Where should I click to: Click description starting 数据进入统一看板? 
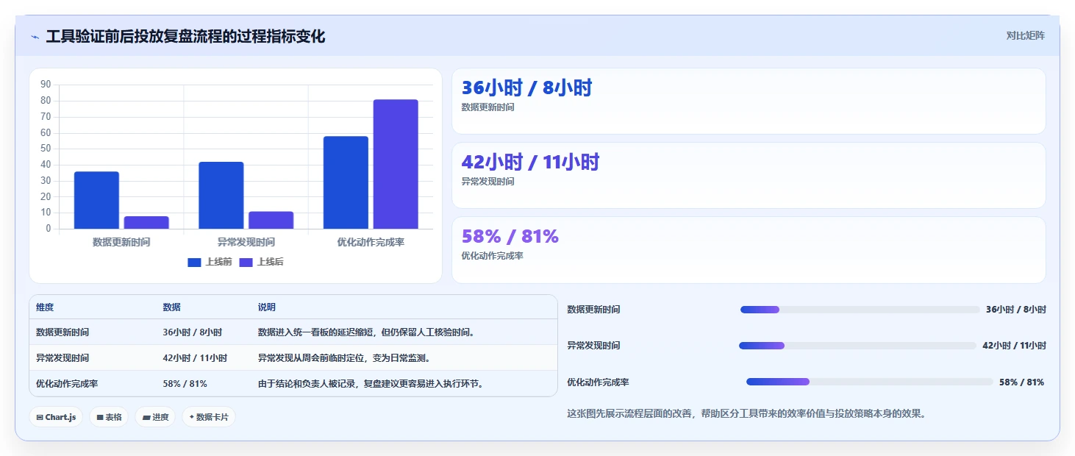(x=366, y=332)
